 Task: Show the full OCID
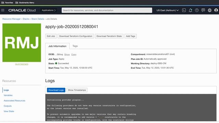point(67,54)
